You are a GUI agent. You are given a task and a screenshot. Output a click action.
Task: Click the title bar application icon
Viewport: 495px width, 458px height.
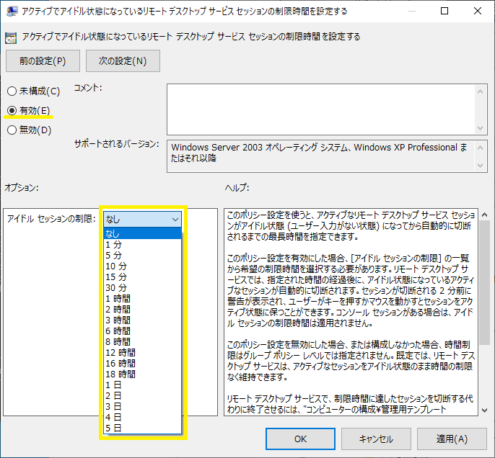point(12,12)
